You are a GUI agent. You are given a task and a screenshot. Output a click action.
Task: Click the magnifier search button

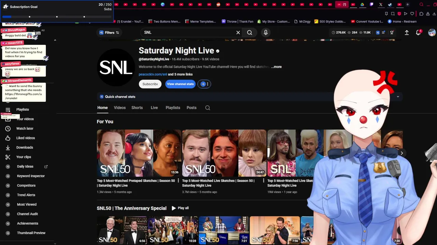point(250,33)
